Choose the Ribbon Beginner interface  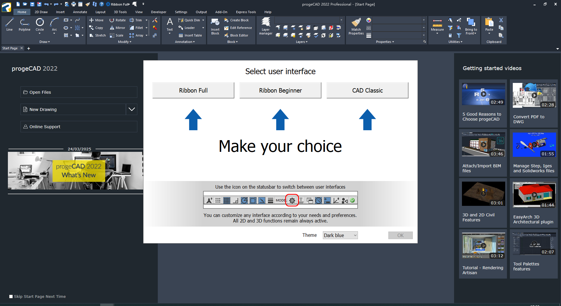point(280,90)
